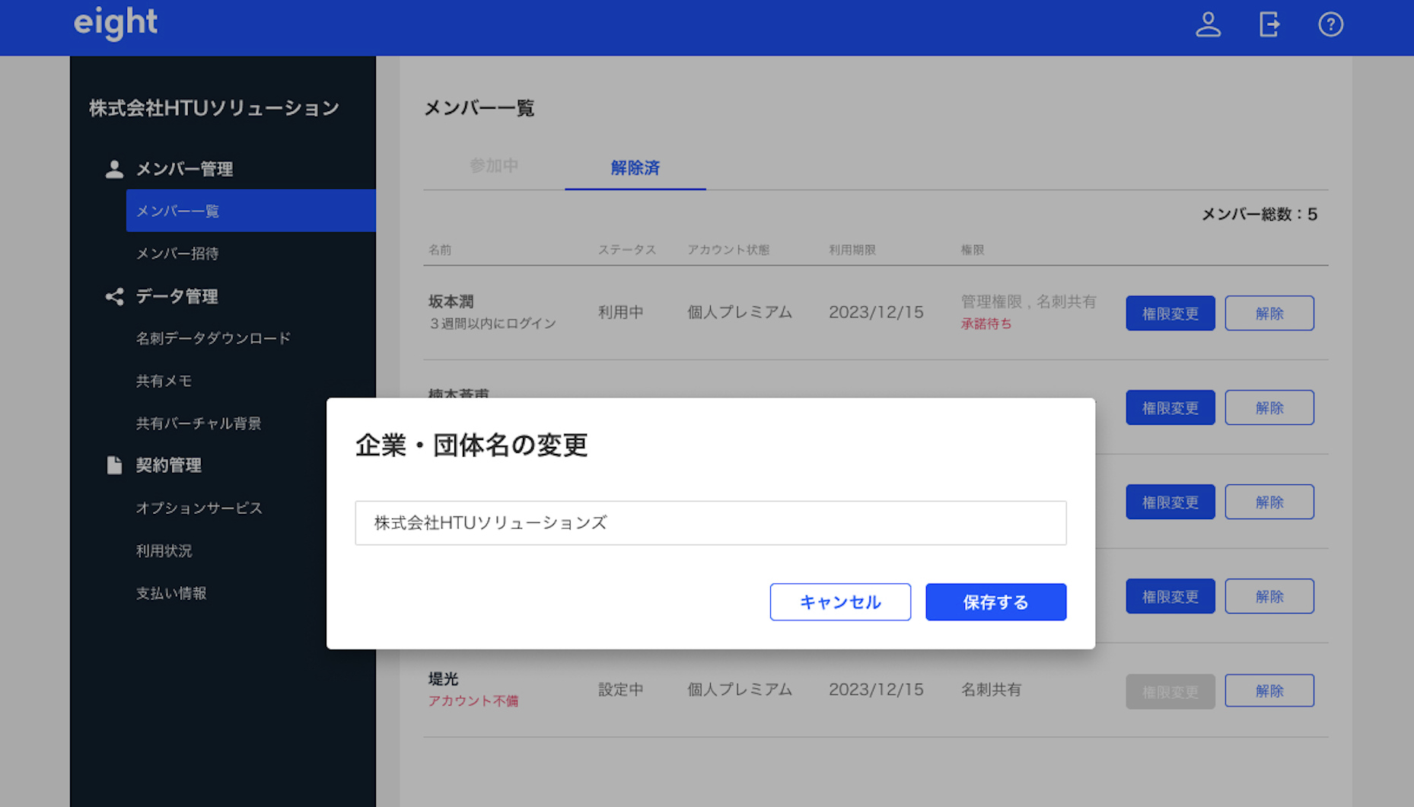Go to 共有メモ in sidebar
1414x807 pixels.
click(x=164, y=381)
